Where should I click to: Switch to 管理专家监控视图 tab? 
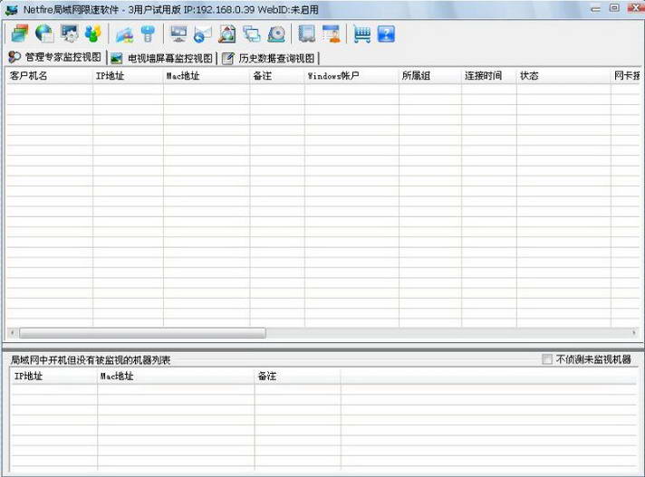55,57
